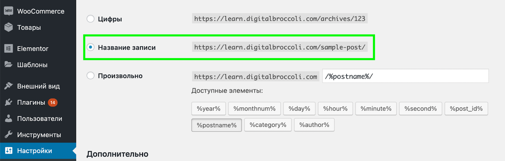The width and height of the screenshot is (505, 161).
Task: Click the custom permalink structure field
Action: pyautogui.click(x=406, y=76)
